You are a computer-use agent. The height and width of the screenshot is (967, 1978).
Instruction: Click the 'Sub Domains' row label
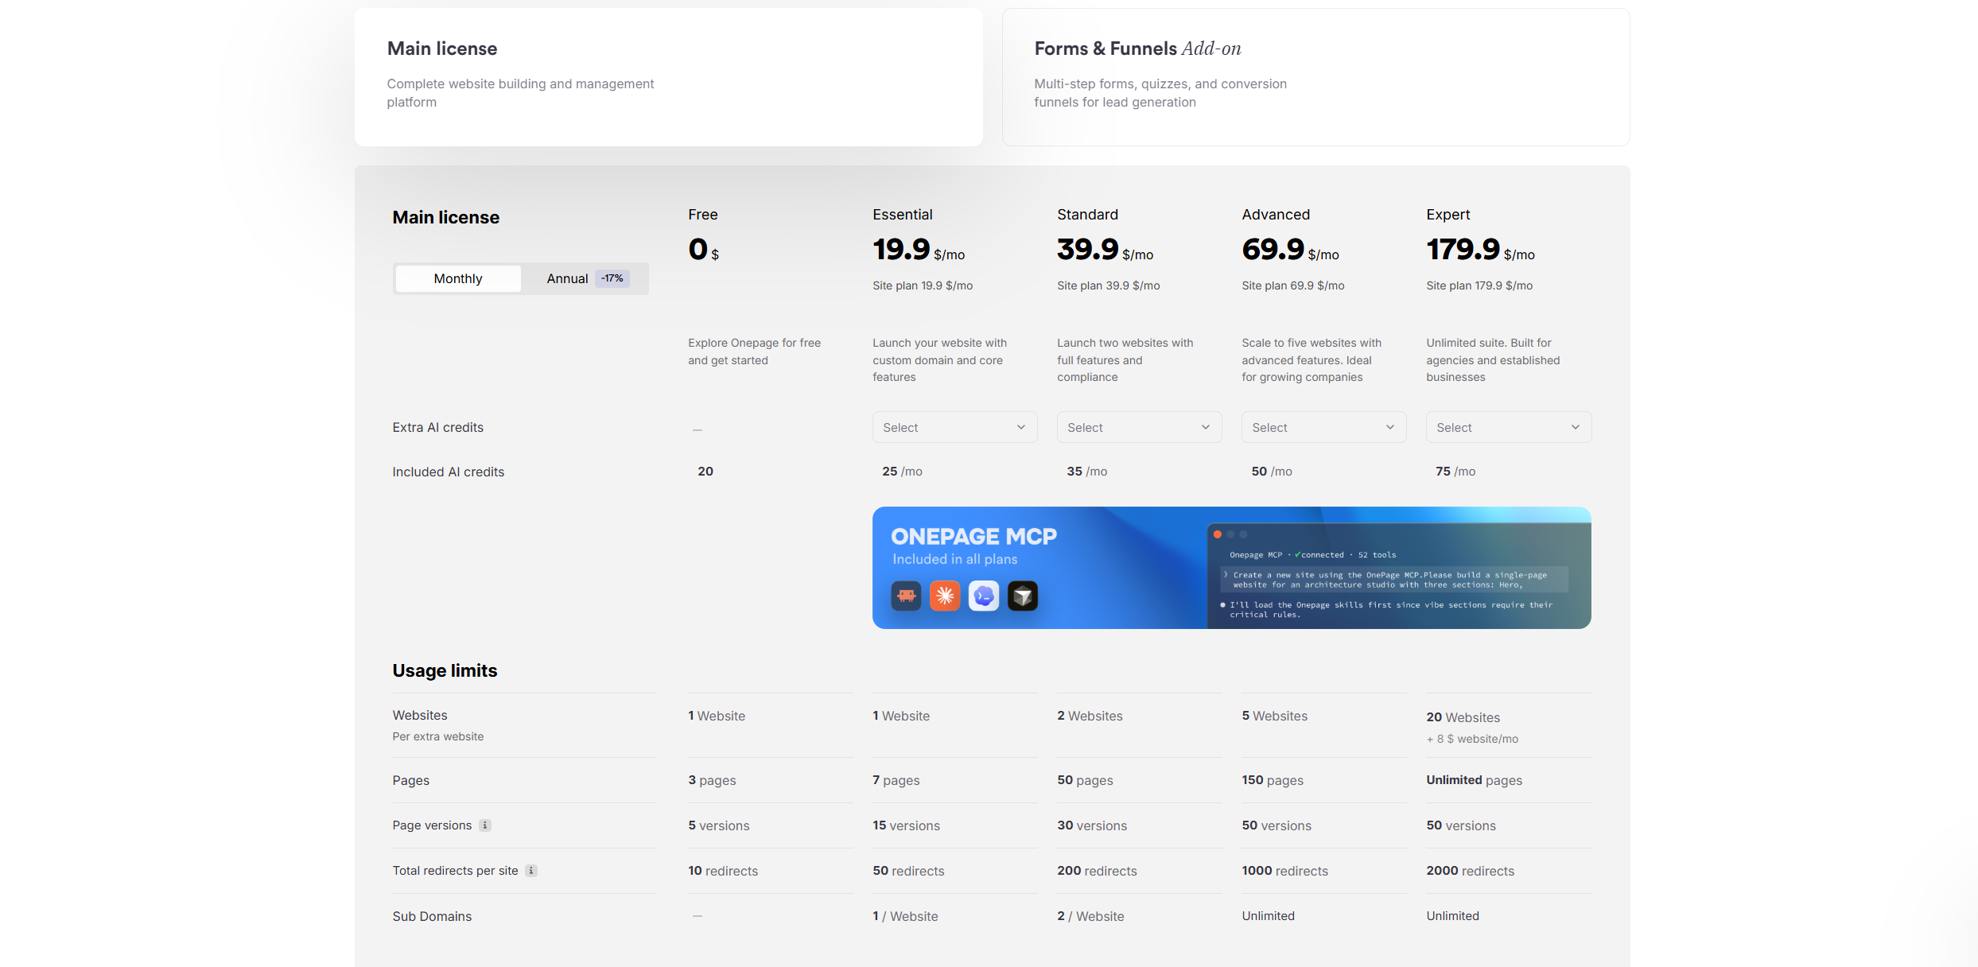tap(432, 916)
